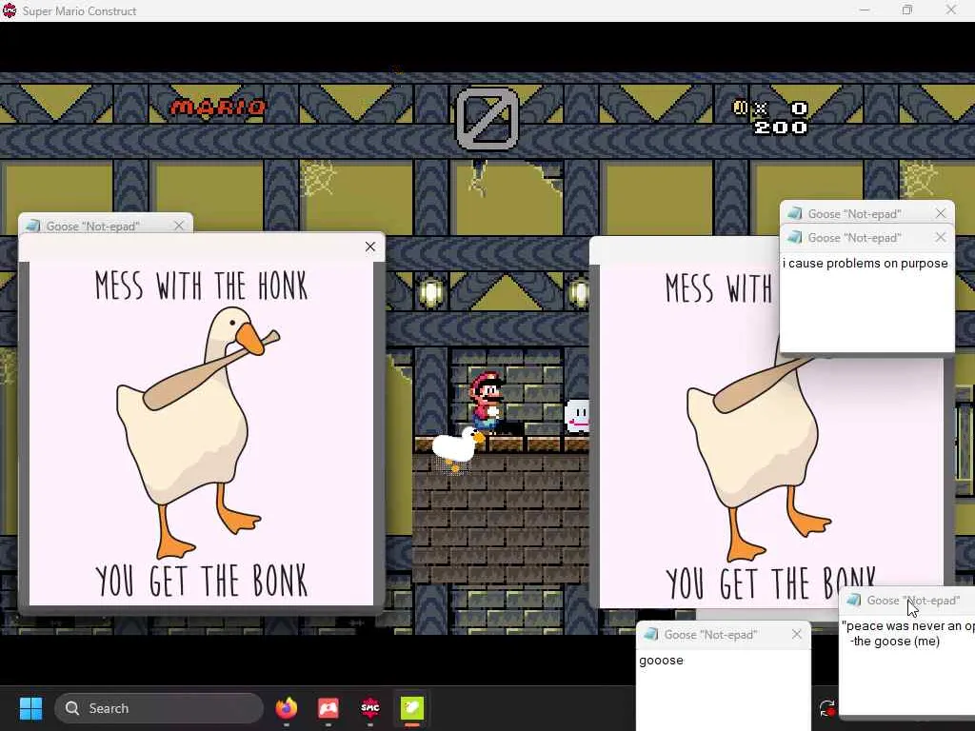Close the 'i cause problems on purpose' notepad

(x=940, y=237)
